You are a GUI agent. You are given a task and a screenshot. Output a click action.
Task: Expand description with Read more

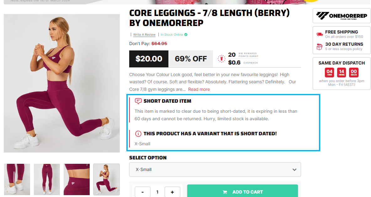pyautogui.click(x=199, y=89)
